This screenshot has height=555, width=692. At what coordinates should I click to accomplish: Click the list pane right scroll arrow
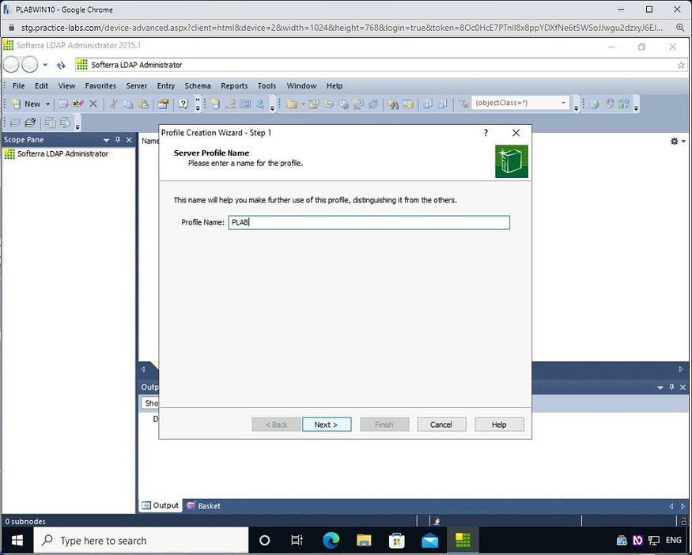pyautogui.click(x=680, y=369)
